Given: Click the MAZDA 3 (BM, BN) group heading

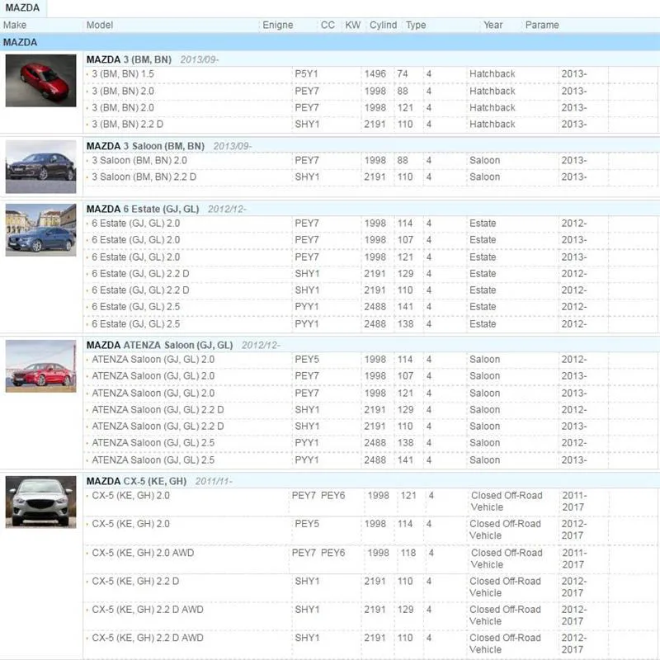Looking at the screenshot, I should click(129, 59).
